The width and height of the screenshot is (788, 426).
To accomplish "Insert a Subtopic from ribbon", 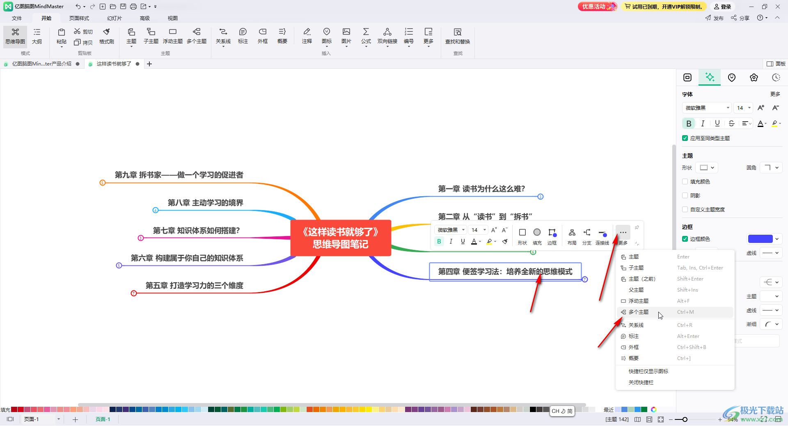I will coord(151,36).
